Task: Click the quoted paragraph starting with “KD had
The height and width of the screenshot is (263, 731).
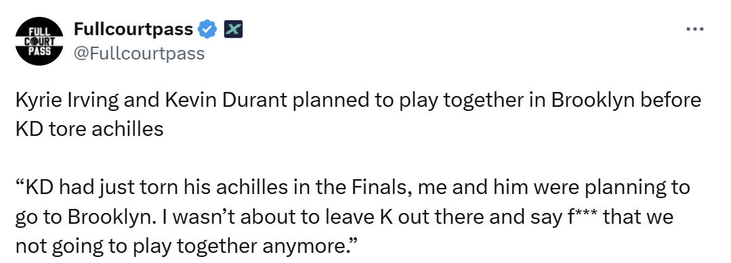Action: tap(352, 216)
